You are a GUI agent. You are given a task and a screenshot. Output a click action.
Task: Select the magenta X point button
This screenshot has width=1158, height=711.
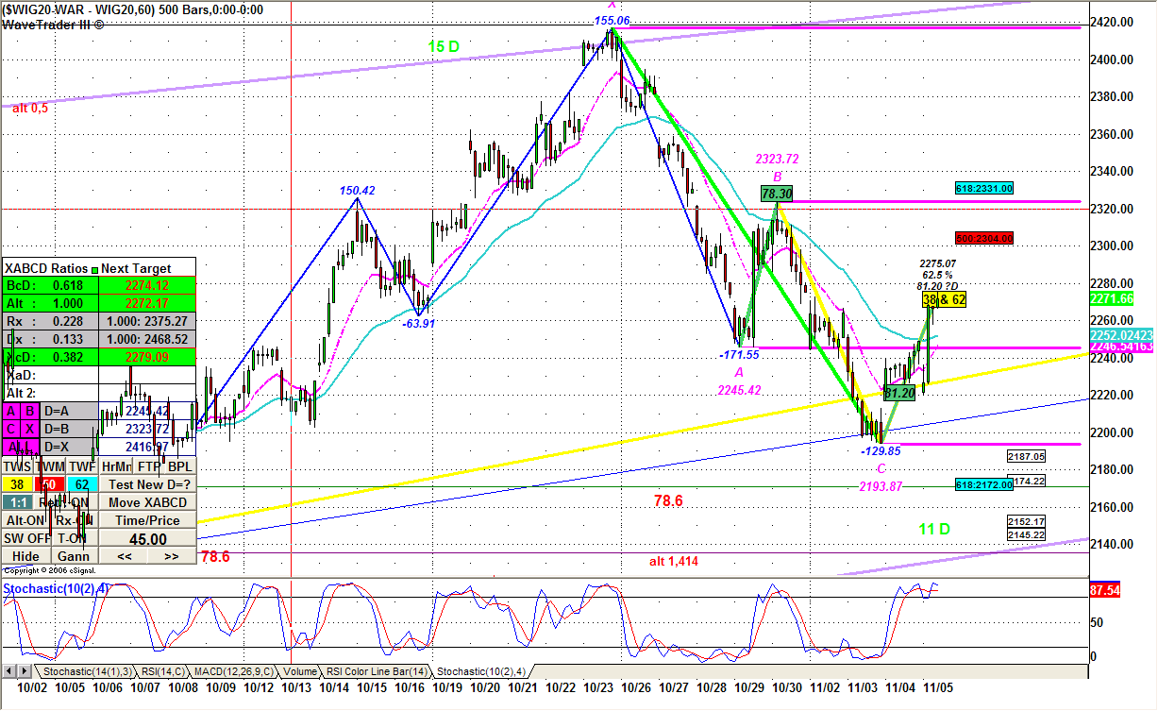point(29,429)
